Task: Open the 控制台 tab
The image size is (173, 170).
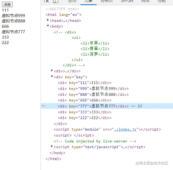Action: pyautogui.click(x=107, y=1)
